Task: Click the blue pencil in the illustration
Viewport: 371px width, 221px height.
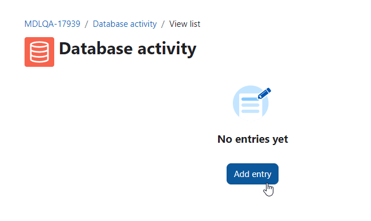Action: point(264,93)
